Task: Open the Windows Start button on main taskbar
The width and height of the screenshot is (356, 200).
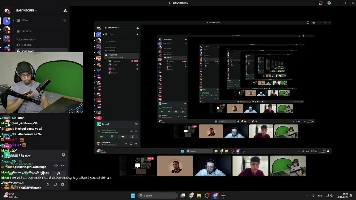Action: point(133,196)
